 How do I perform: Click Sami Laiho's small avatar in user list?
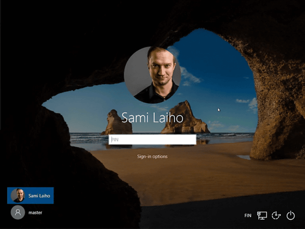pos(17,195)
